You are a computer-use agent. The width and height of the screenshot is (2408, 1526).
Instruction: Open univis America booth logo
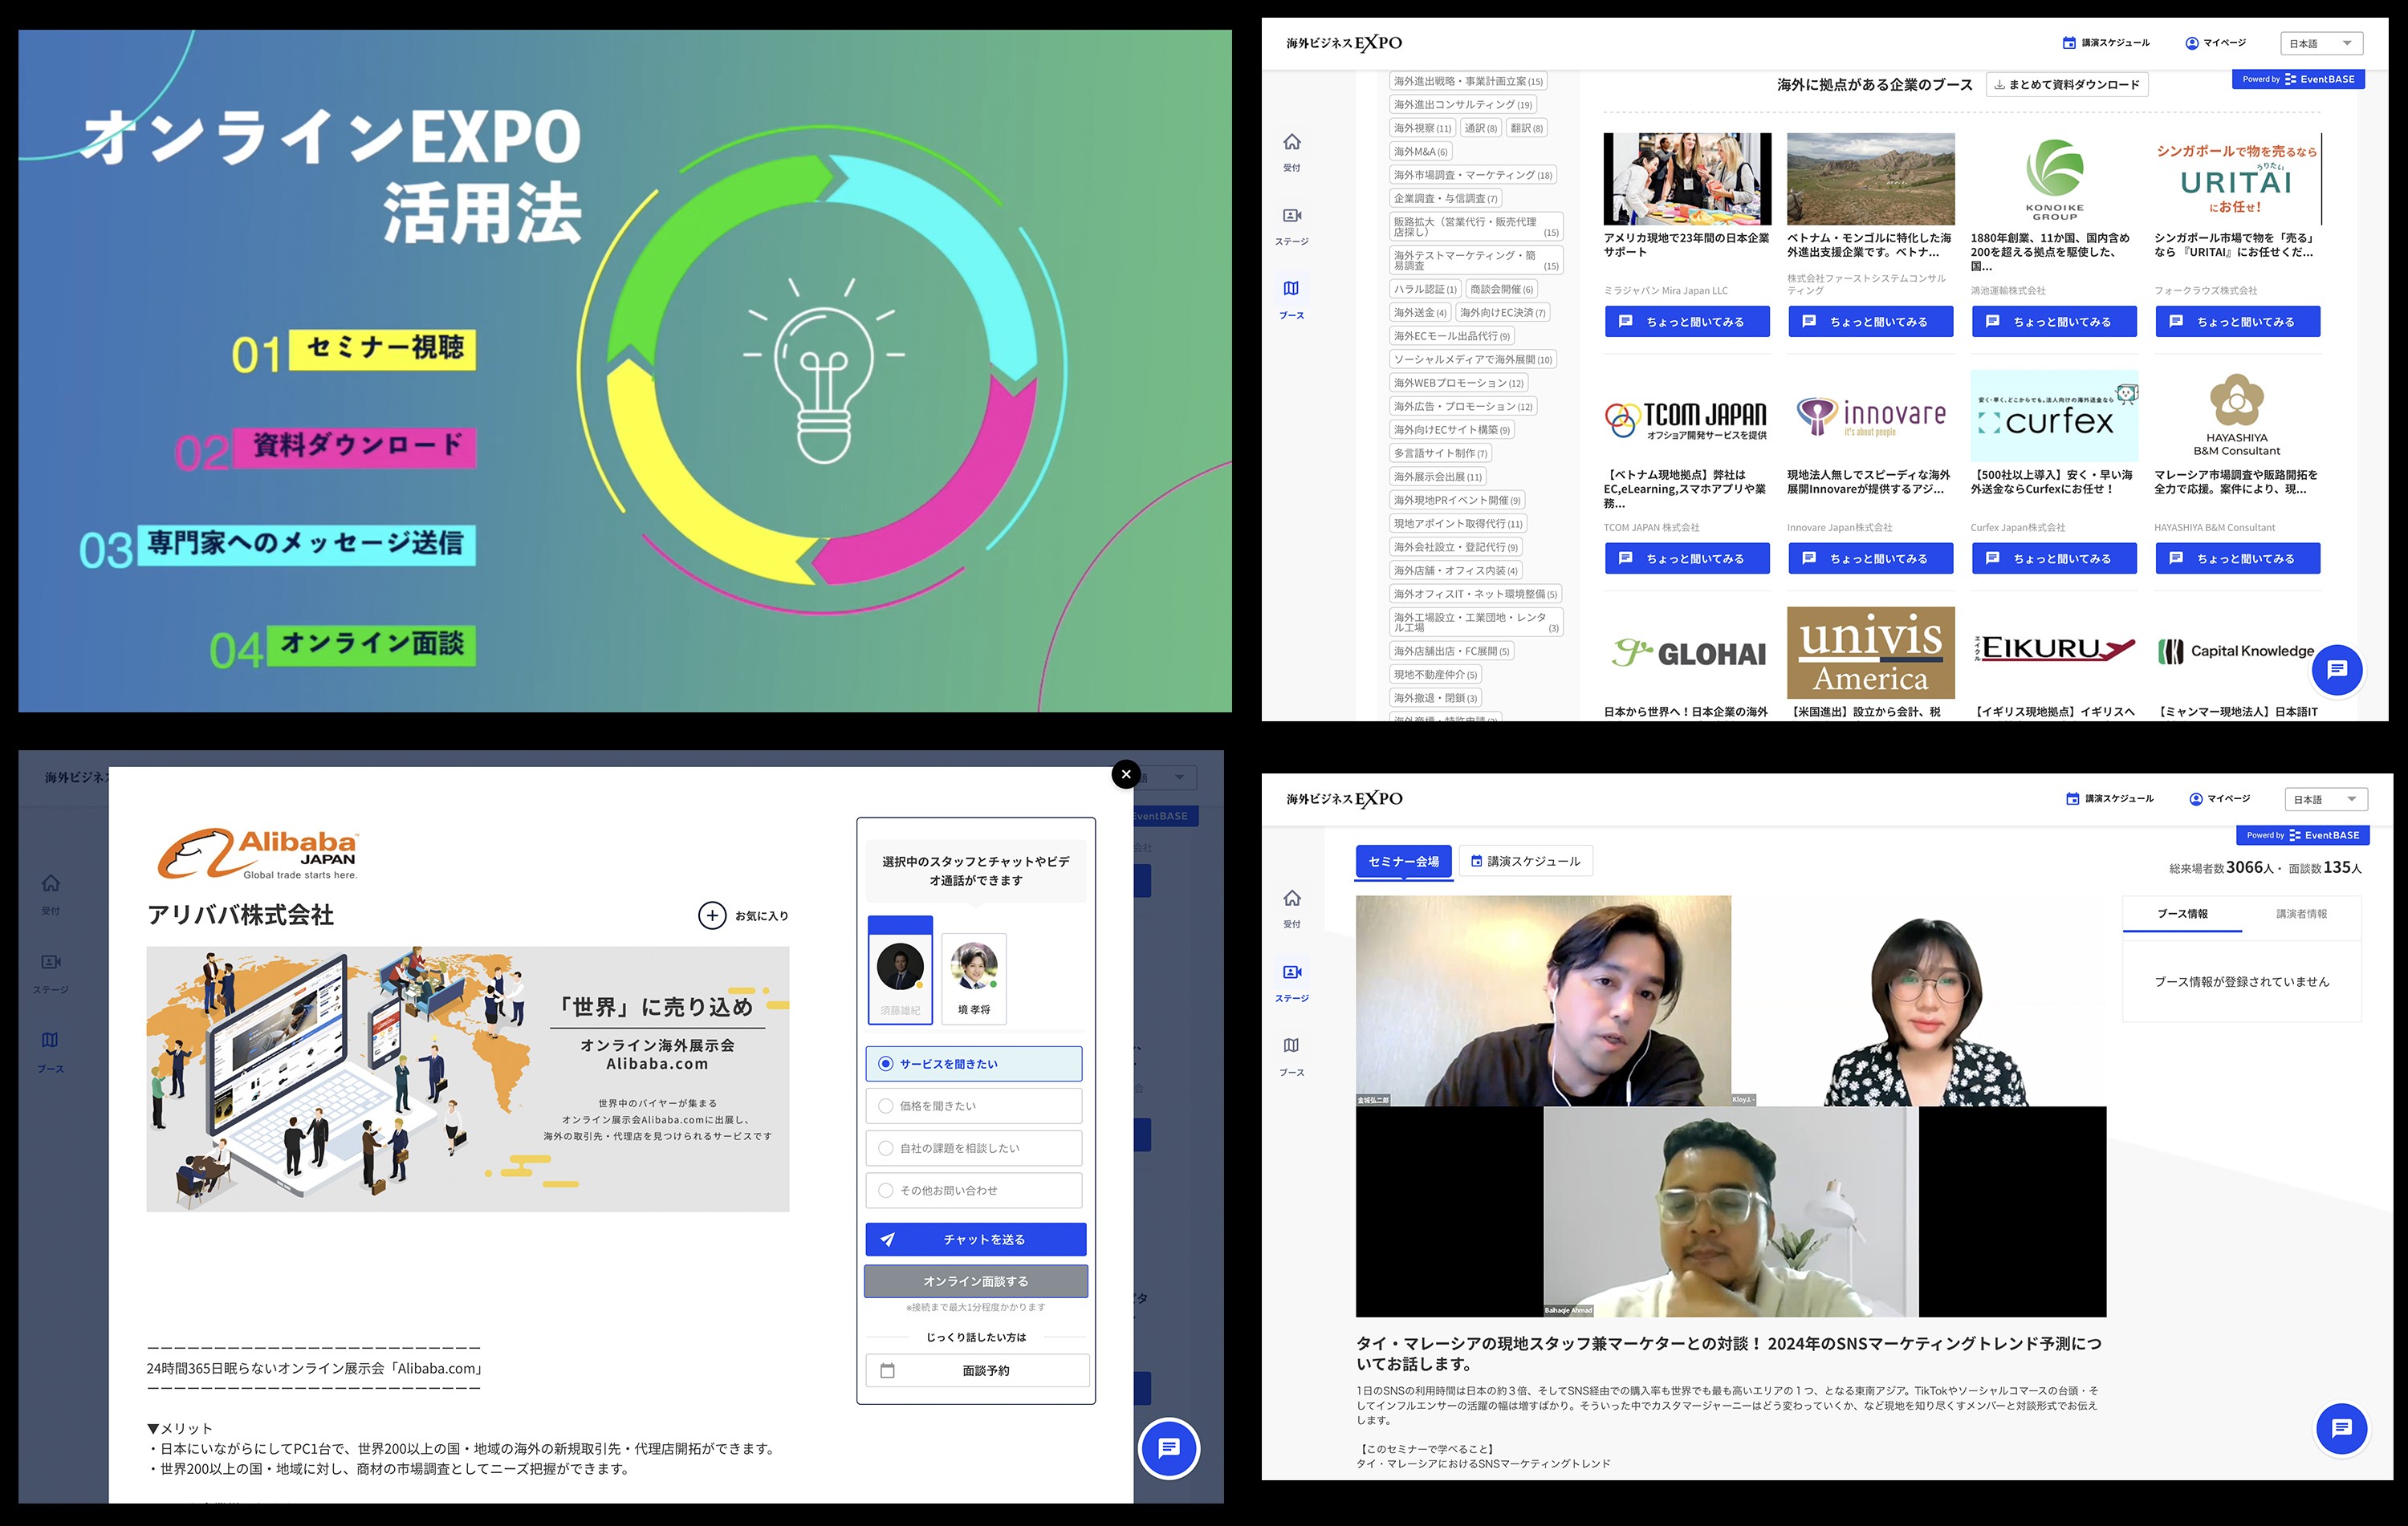(x=1870, y=652)
